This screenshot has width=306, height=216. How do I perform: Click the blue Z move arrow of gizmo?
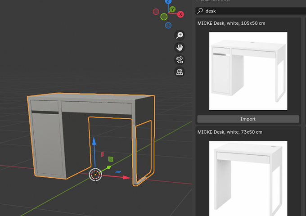click(94, 141)
